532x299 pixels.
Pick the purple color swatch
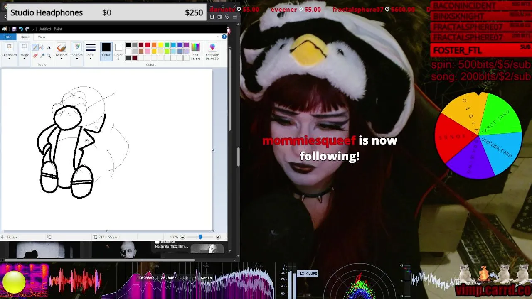pos(186,45)
